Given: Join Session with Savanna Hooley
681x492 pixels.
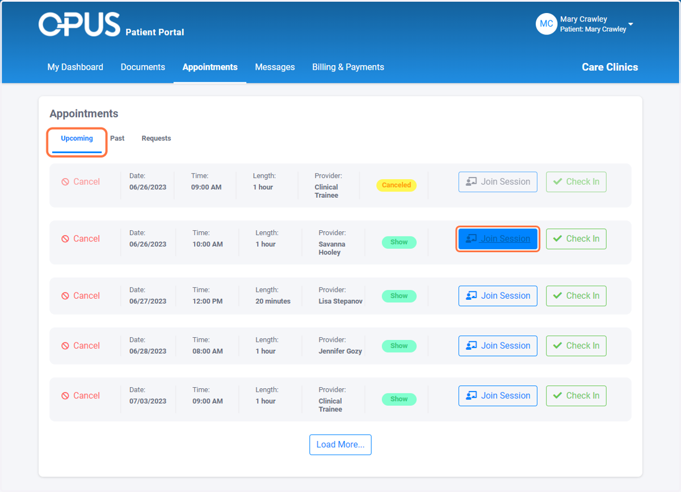Looking at the screenshot, I should tap(498, 239).
